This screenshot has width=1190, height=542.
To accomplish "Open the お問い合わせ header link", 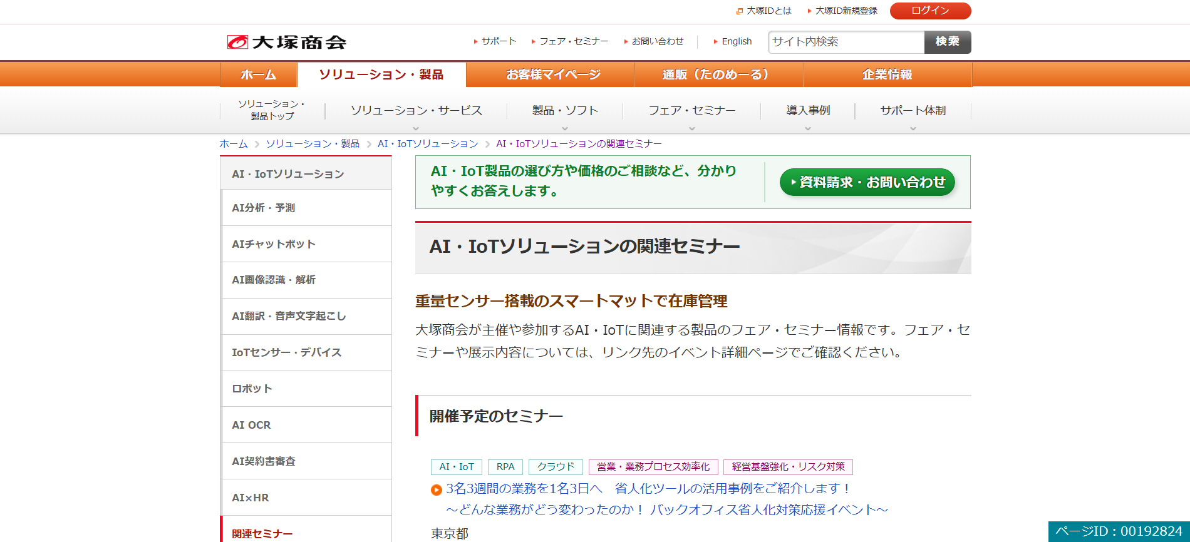I will [x=654, y=41].
